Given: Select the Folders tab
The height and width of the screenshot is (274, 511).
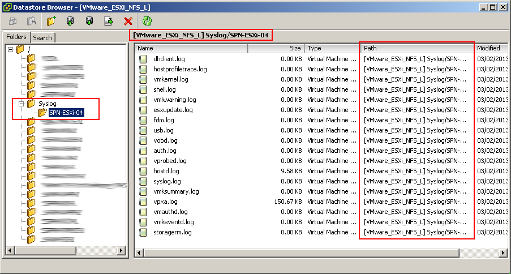Looking at the screenshot, I should point(16,37).
